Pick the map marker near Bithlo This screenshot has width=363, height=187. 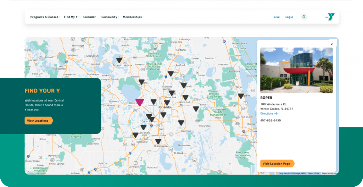coord(196,109)
